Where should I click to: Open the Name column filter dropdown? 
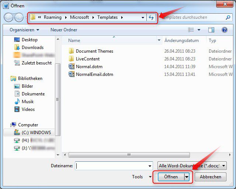159,40
